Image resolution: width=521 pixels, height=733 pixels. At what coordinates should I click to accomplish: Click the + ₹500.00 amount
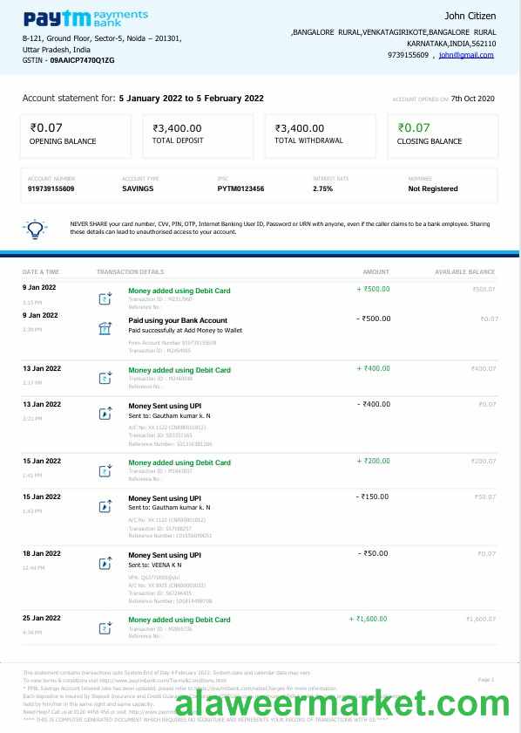coord(374,289)
